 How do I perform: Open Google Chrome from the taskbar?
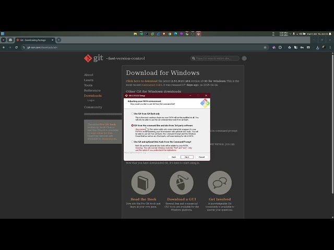click(170, 34)
